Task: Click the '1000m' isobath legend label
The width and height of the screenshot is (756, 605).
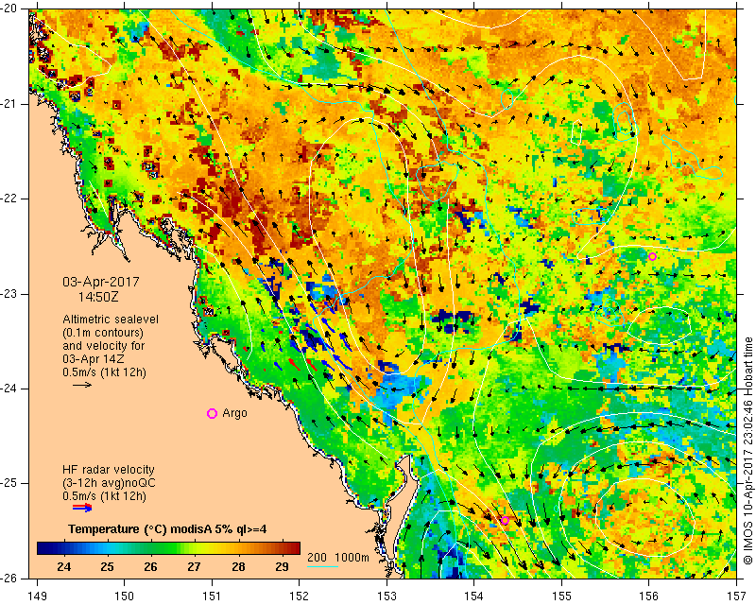Action: 352,558
